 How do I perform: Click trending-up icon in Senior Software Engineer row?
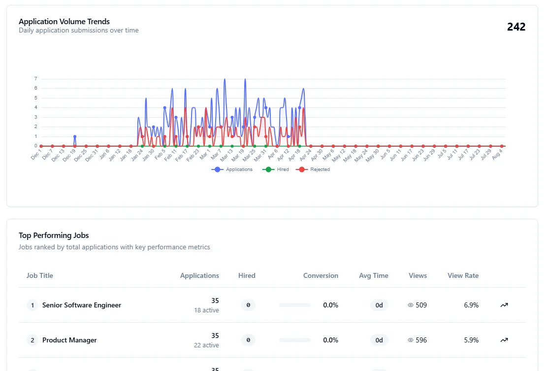pos(504,305)
